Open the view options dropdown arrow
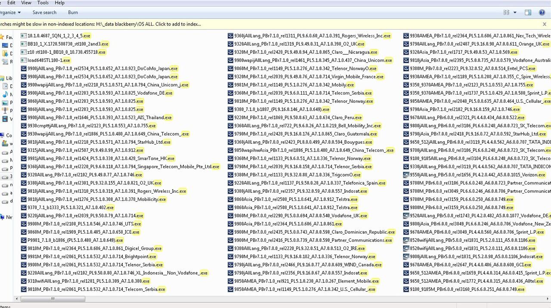551x308 pixels. (515, 12)
